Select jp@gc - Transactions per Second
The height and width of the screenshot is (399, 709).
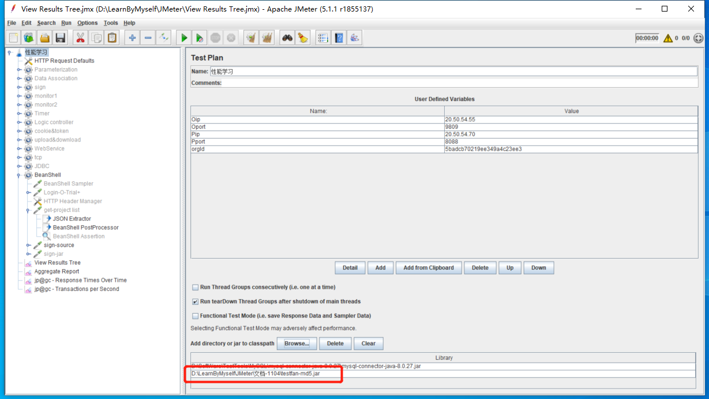(x=77, y=289)
